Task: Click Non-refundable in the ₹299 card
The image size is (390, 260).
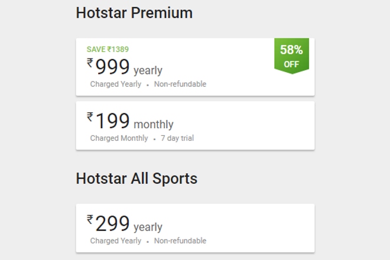Action: point(180,241)
